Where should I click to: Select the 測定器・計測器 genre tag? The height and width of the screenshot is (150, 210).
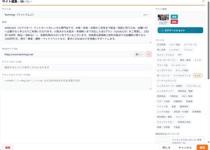pos(181,112)
